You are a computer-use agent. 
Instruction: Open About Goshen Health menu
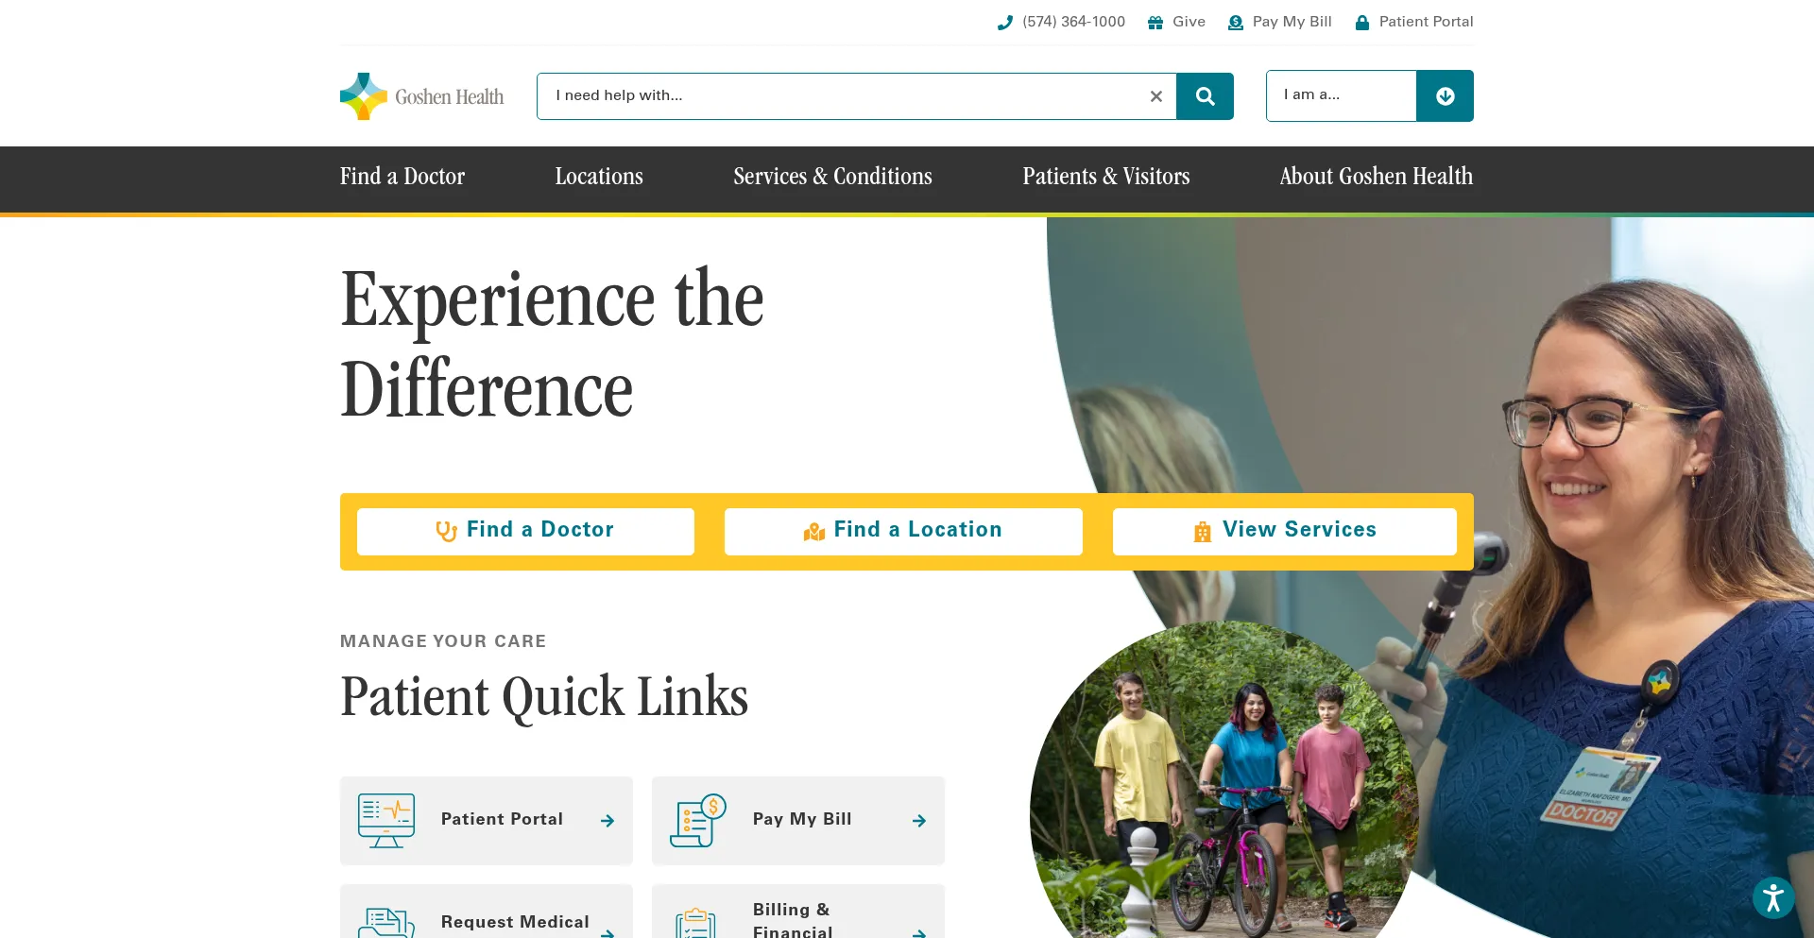coord(1376,177)
